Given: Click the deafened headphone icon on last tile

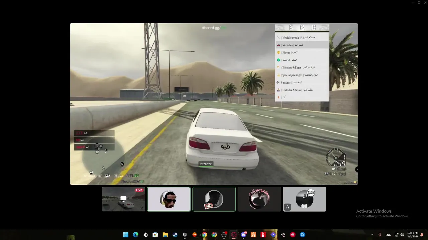Looking at the screenshot, I should tap(287, 207).
